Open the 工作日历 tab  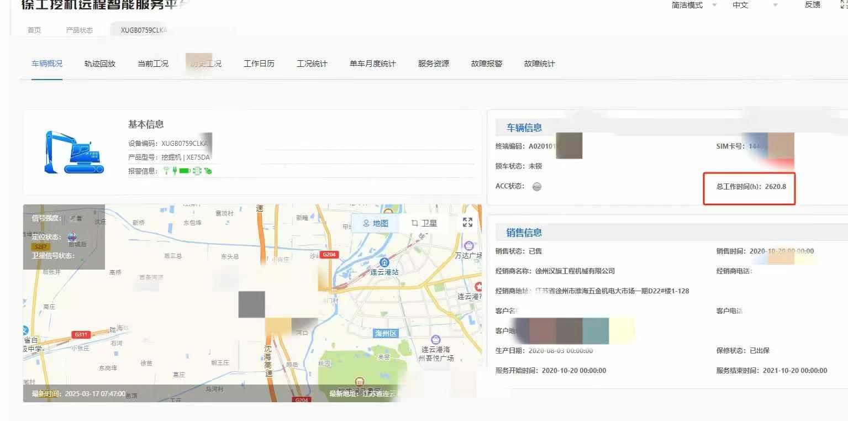tap(259, 64)
